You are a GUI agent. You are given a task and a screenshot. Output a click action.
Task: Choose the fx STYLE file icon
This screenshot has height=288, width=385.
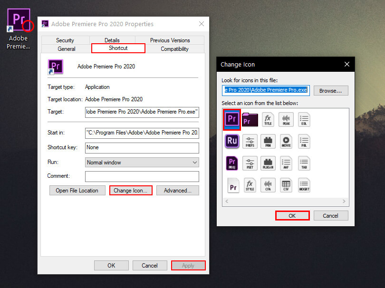[x=250, y=185]
